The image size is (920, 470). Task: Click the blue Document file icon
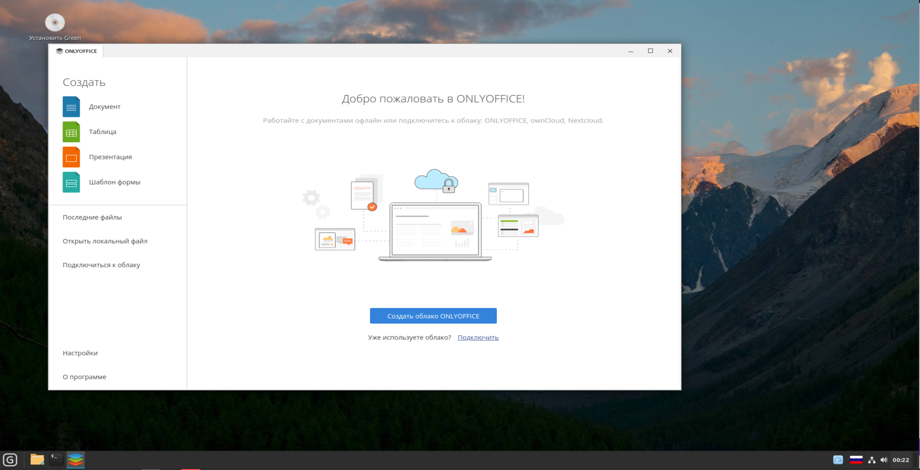click(x=71, y=106)
